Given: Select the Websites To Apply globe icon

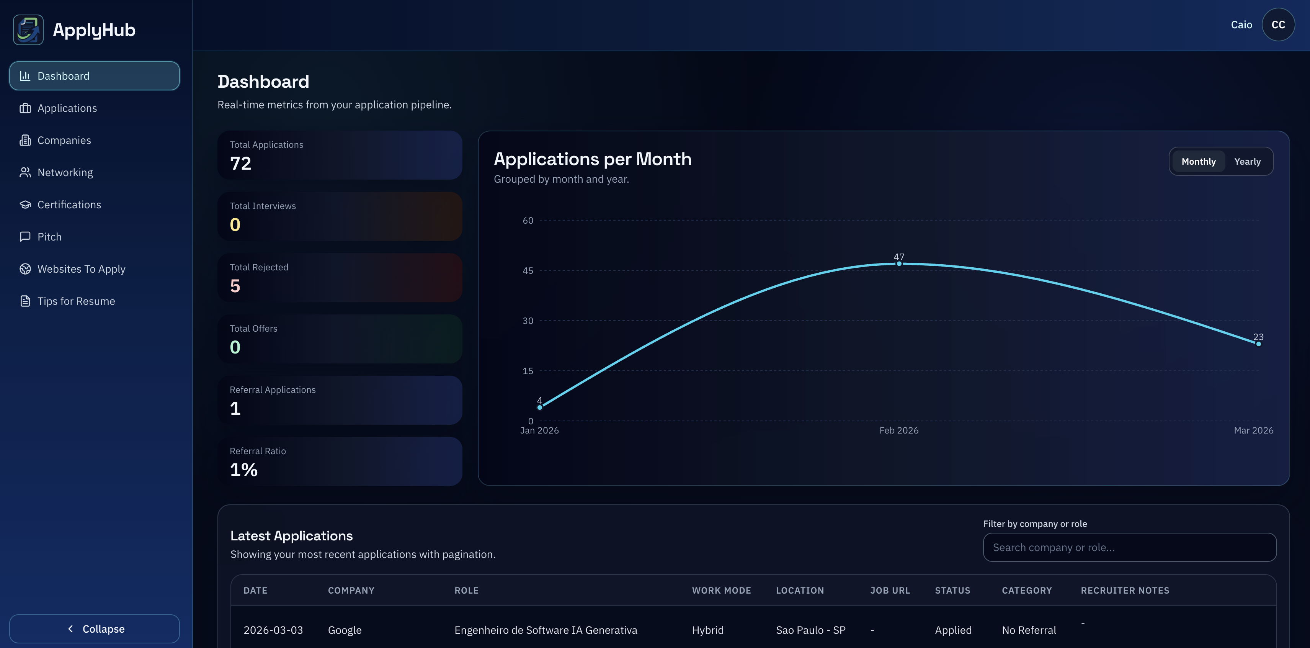Looking at the screenshot, I should coord(25,268).
